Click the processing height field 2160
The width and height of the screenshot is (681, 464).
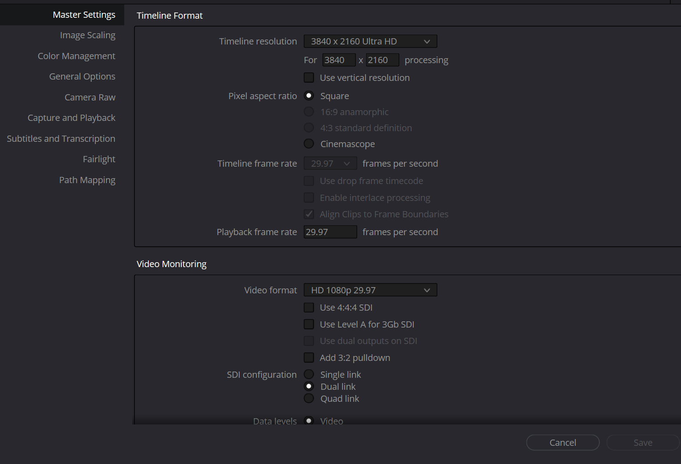click(382, 60)
